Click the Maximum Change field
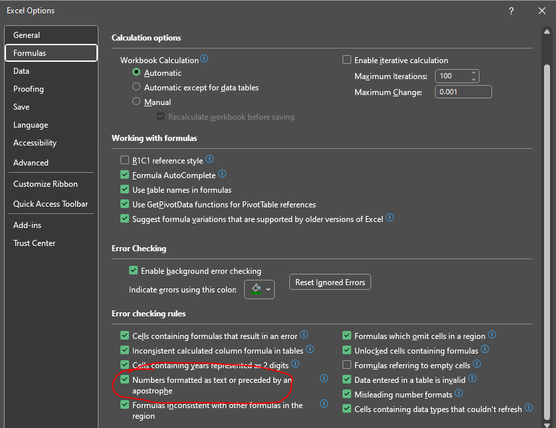 tap(464, 92)
